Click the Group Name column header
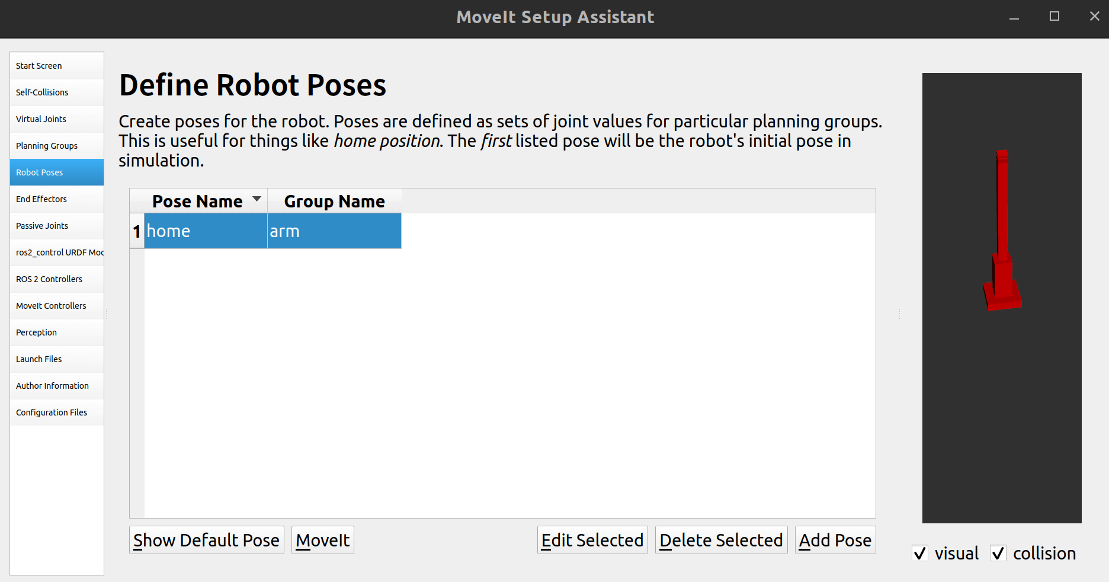This screenshot has width=1109, height=582. coord(334,202)
